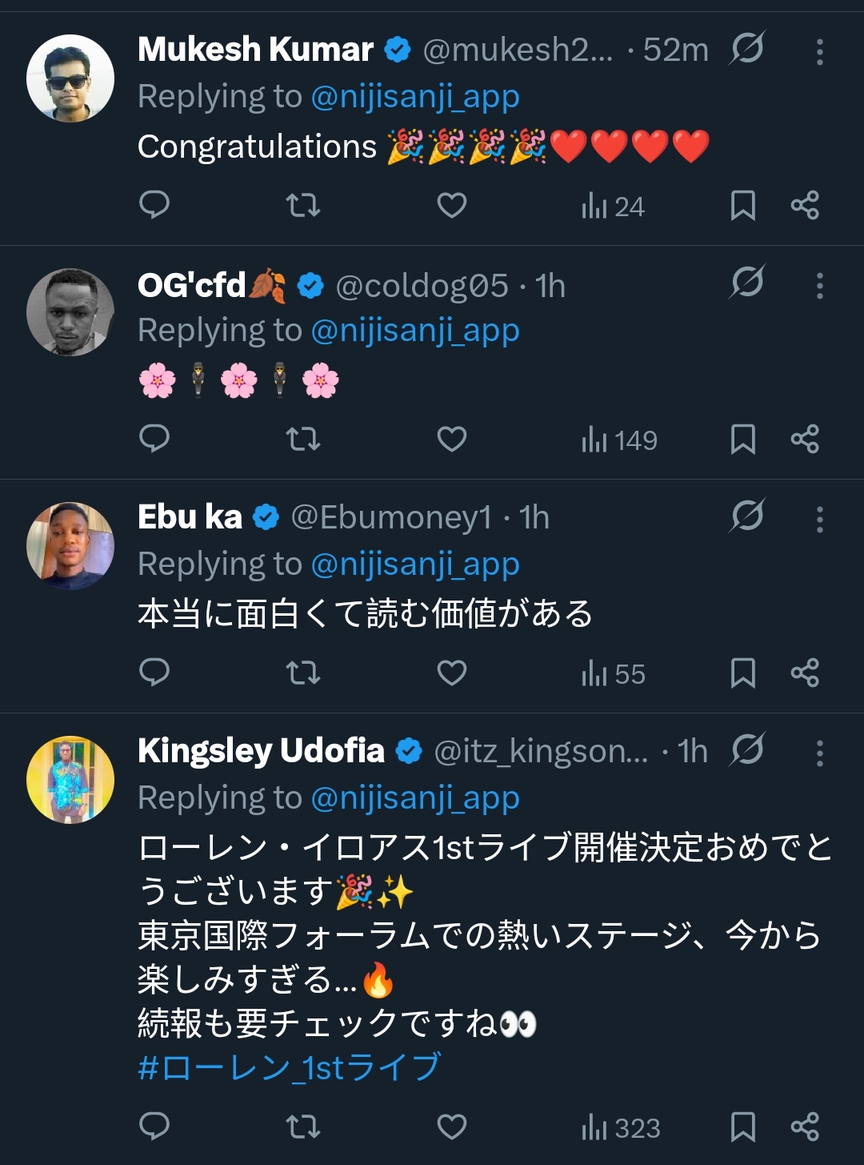
Task: Reply to Mukesh Kumar's Congratulations tweet
Action: click(154, 206)
